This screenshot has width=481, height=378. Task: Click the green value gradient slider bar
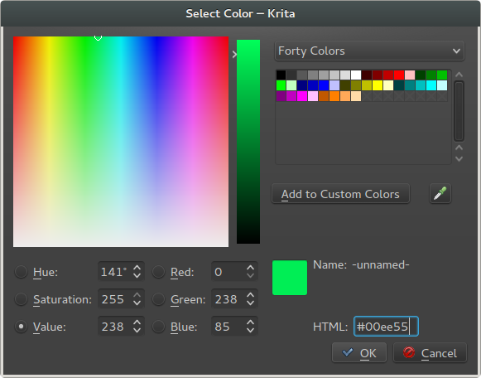[x=248, y=142]
